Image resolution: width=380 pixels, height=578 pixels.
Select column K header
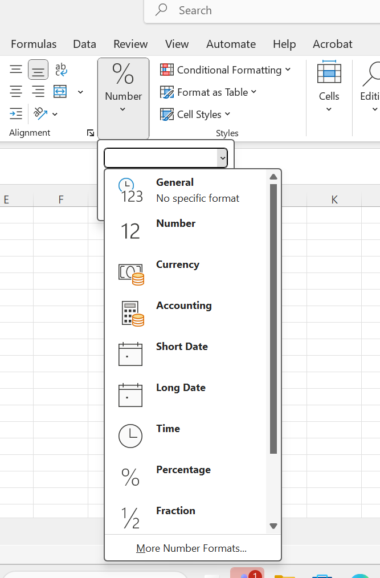(x=334, y=200)
